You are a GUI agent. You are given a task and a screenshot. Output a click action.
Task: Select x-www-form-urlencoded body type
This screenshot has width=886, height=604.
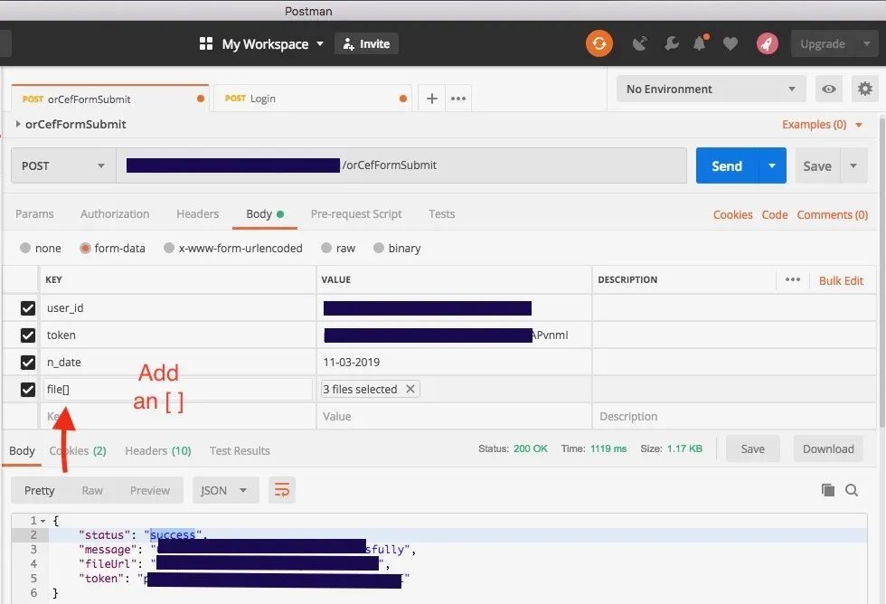pos(169,248)
